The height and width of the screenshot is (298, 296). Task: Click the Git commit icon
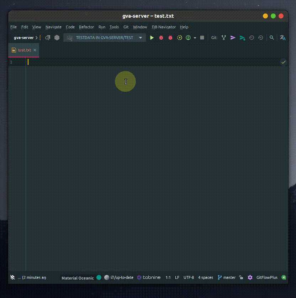tap(233, 38)
